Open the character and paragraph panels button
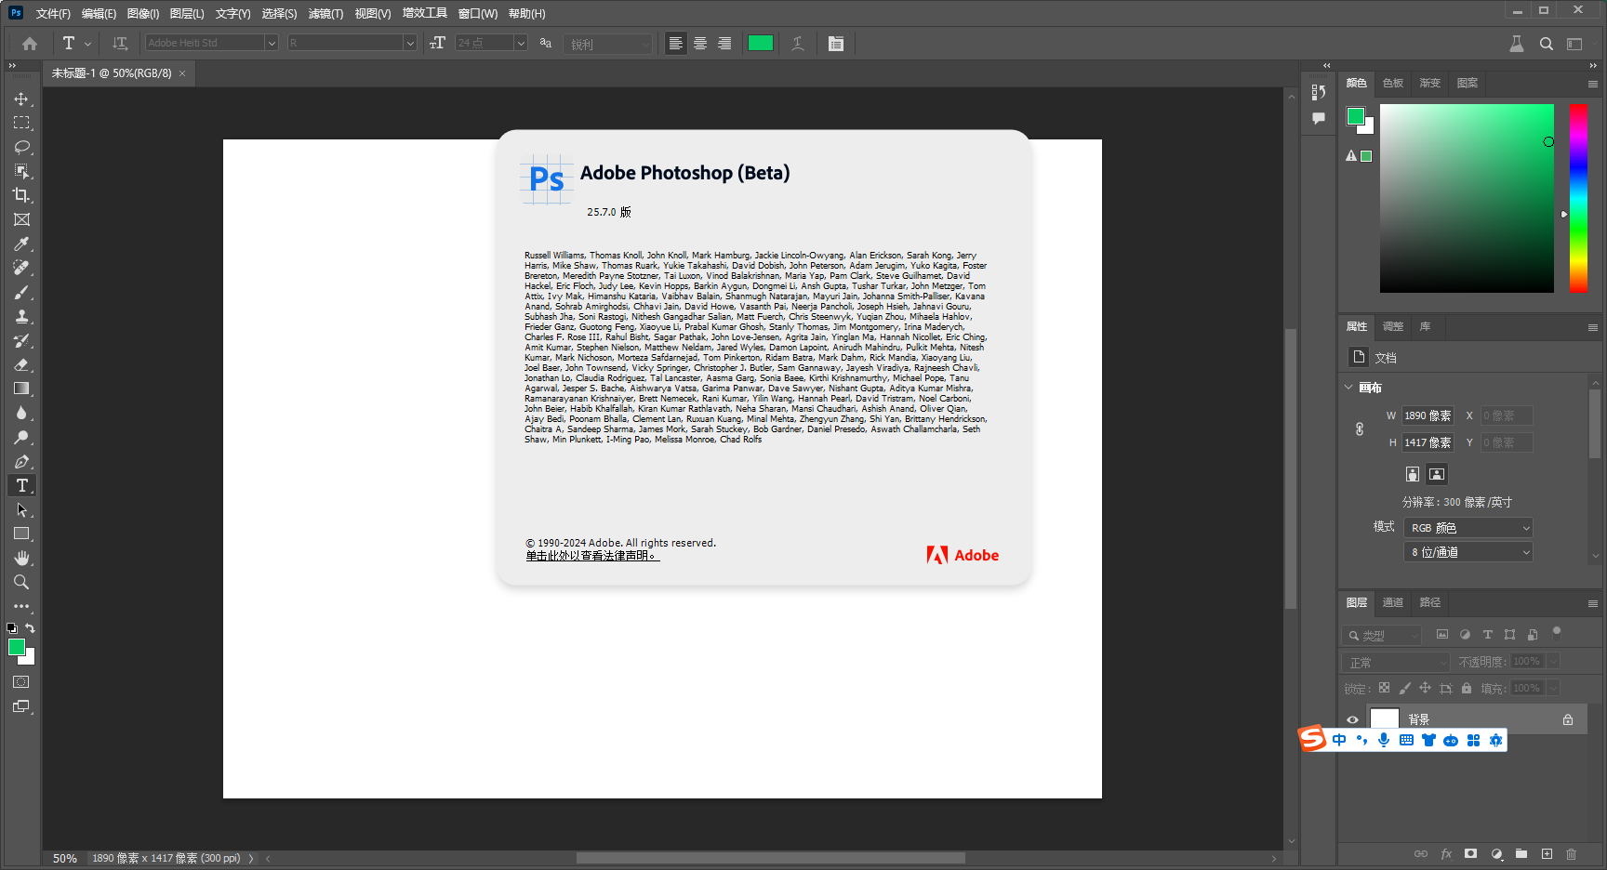The height and width of the screenshot is (870, 1607). pyautogui.click(x=836, y=44)
